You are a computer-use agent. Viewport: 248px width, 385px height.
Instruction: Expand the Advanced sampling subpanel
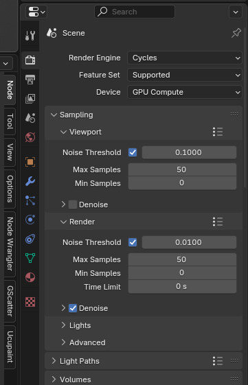pyautogui.click(x=84, y=342)
